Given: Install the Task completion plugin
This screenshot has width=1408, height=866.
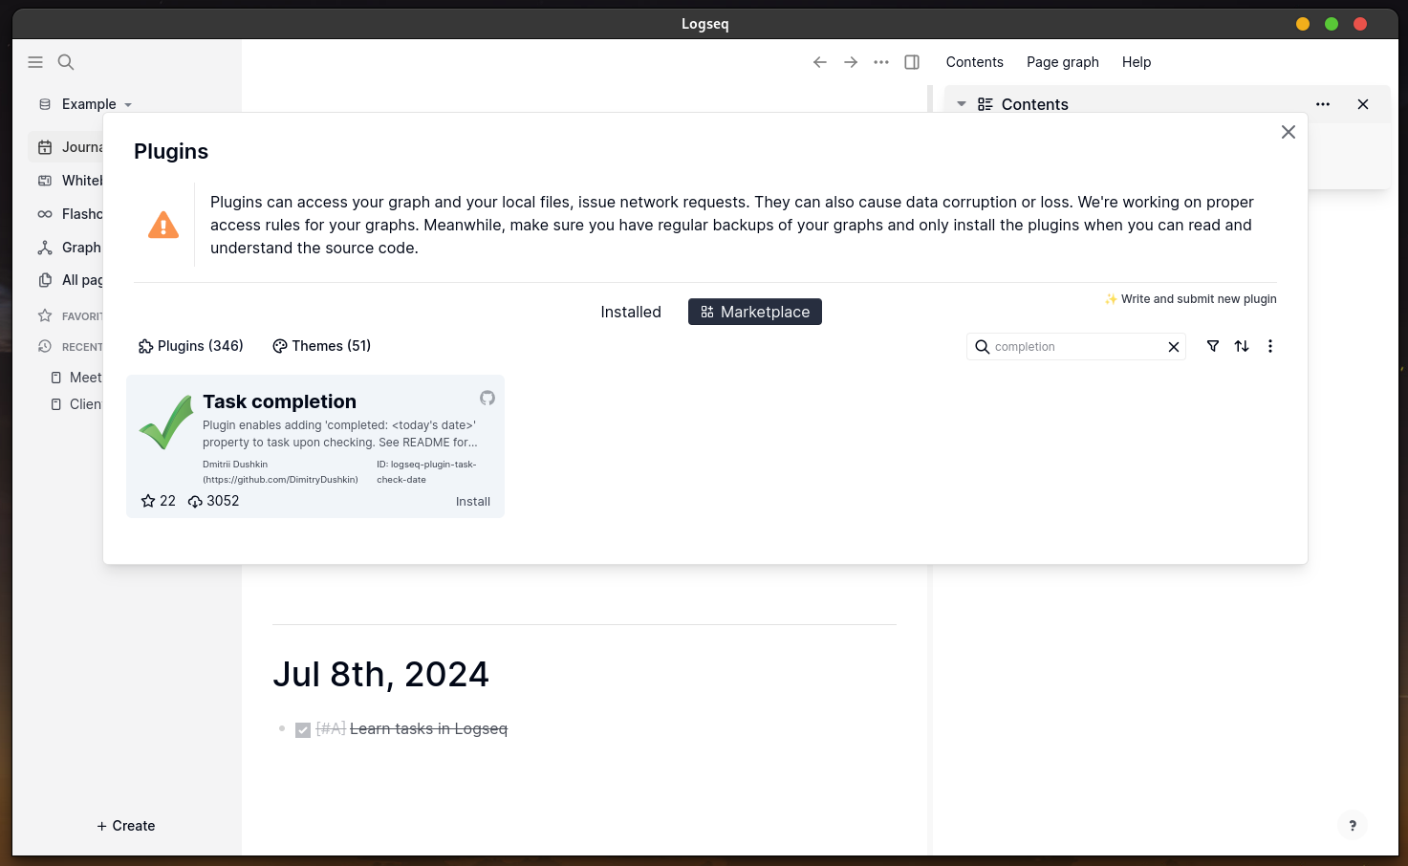Looking at the screenshot, I should [x=473, y=502].
